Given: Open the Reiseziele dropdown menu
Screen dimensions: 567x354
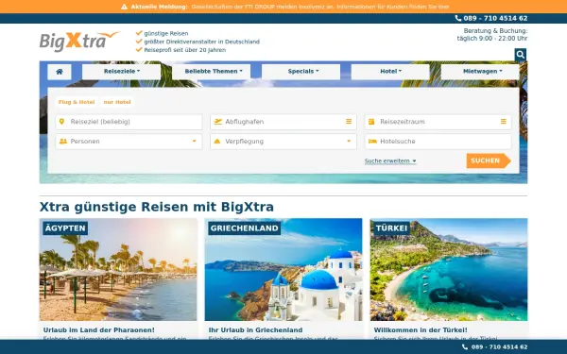Looking at the screenshot, I should (122, 72).
